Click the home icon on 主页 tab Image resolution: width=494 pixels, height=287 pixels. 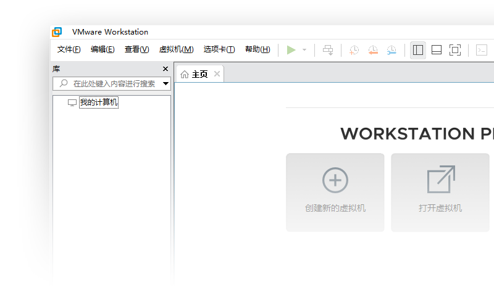click(x=185, y=74)
